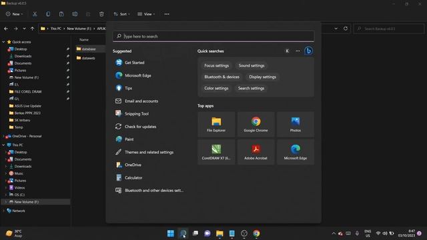Open Themes and related settings
Screen dimensions: 427x240
click(x=149, y=152)
